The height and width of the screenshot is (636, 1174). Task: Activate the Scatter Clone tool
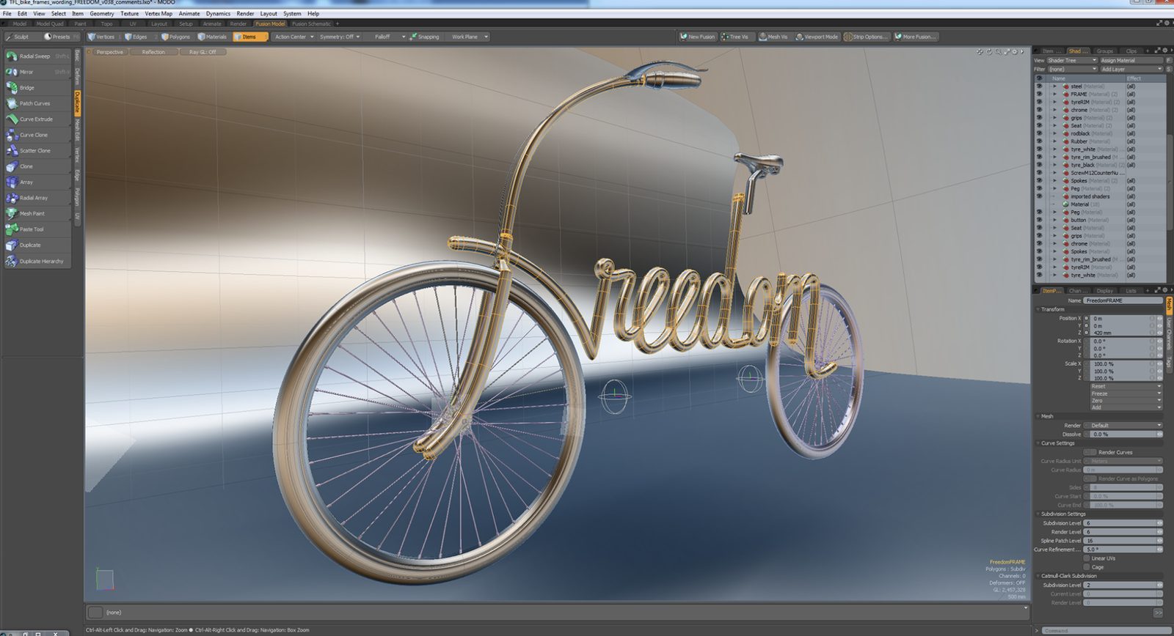(38, 151)
